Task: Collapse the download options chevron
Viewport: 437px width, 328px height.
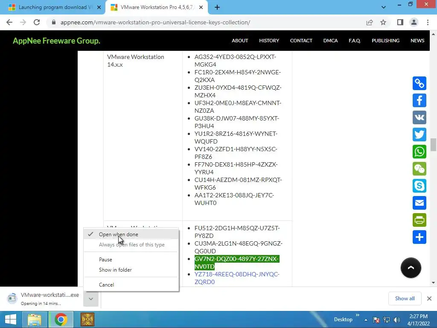Action: pyautogui.click(x=91, y=299)
